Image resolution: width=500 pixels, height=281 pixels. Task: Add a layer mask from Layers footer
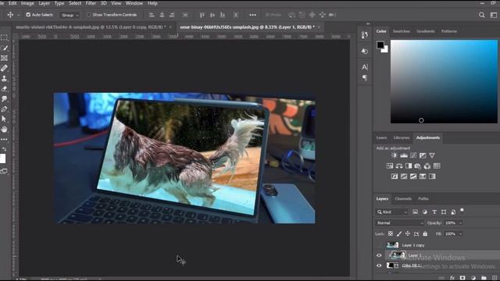(x=462, y=278)
